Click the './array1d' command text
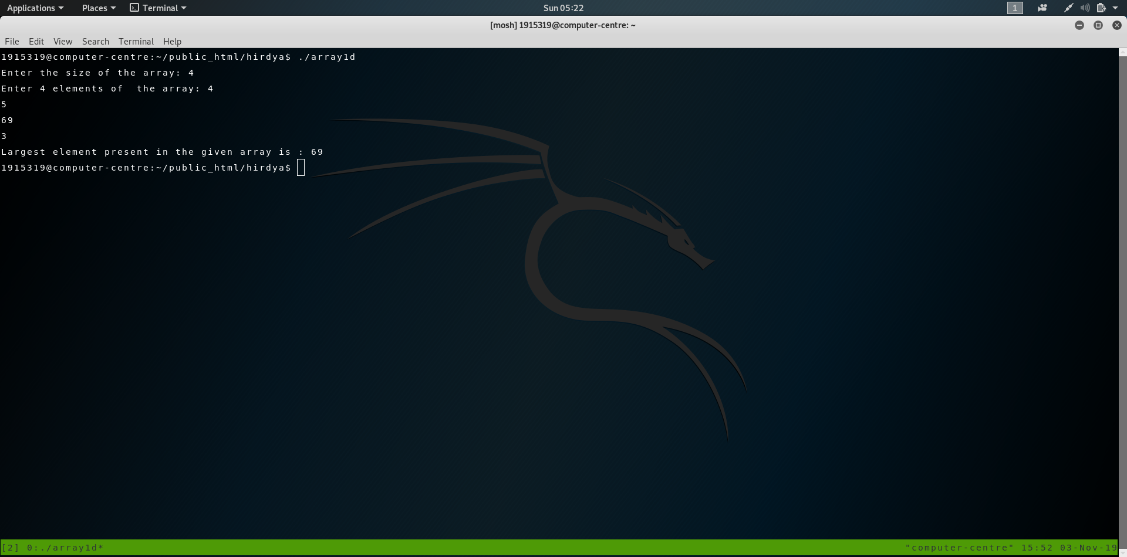Viewport: 1127px width, 557px height. [327, 57]
